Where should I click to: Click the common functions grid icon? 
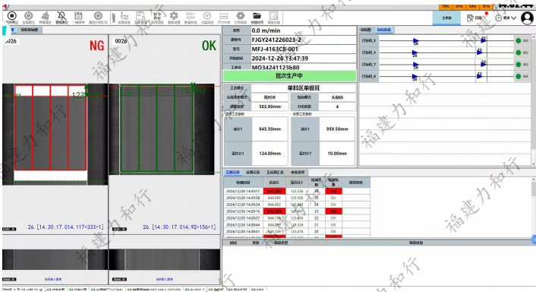(x=157, y=16)
